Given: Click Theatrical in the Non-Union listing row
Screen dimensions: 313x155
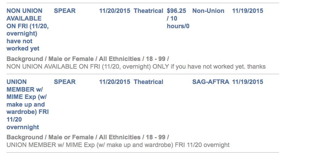Looking at the screenshot, I should (x=148, y=11).
